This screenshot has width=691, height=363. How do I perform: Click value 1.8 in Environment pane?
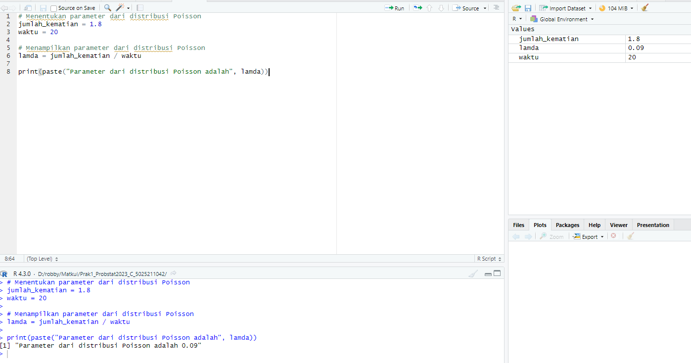point(634,39)
